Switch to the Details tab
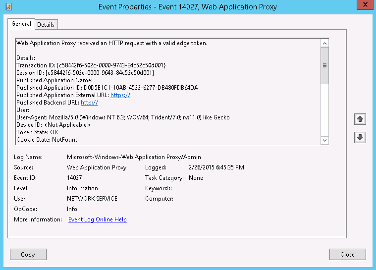Screen dimensions: 376x270 (x=46, y=25)
